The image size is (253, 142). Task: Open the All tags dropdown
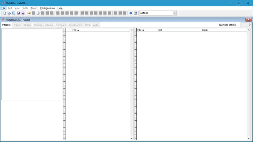pos(174,13)
